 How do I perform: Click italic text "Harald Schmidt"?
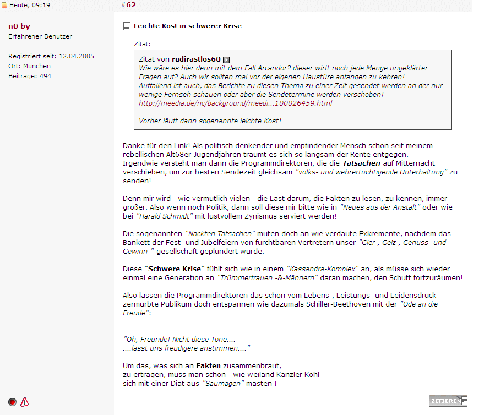pos(165,216)
